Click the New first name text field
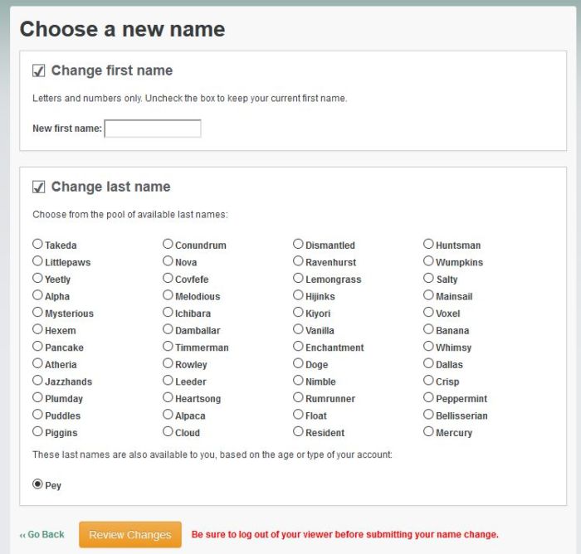 coord(153,129)
